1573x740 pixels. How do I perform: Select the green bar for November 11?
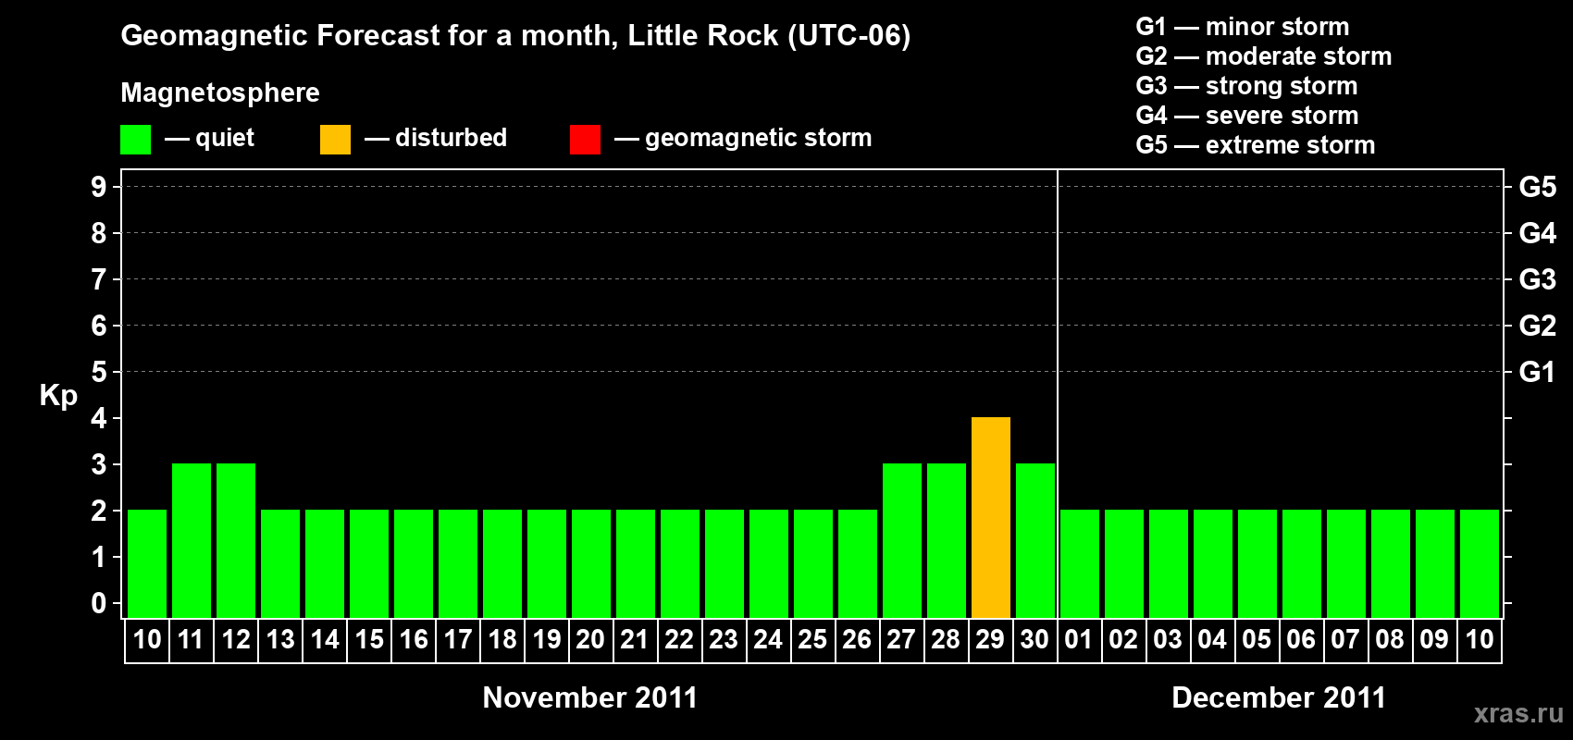192,540
